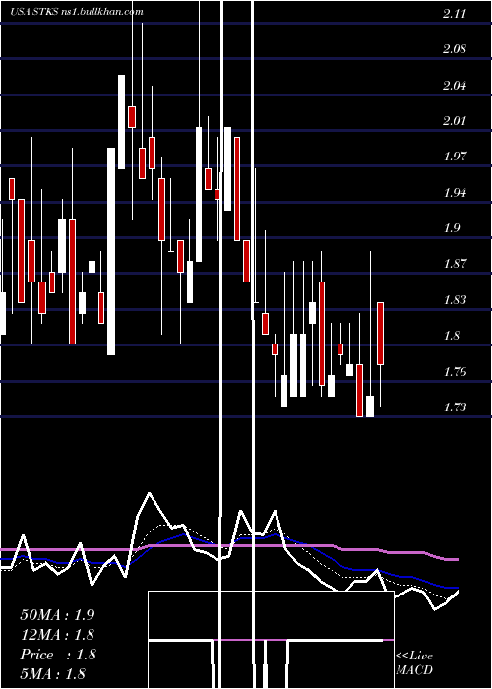
Task: Click the 2.01 price axis label
Action: tap(455, 121)
